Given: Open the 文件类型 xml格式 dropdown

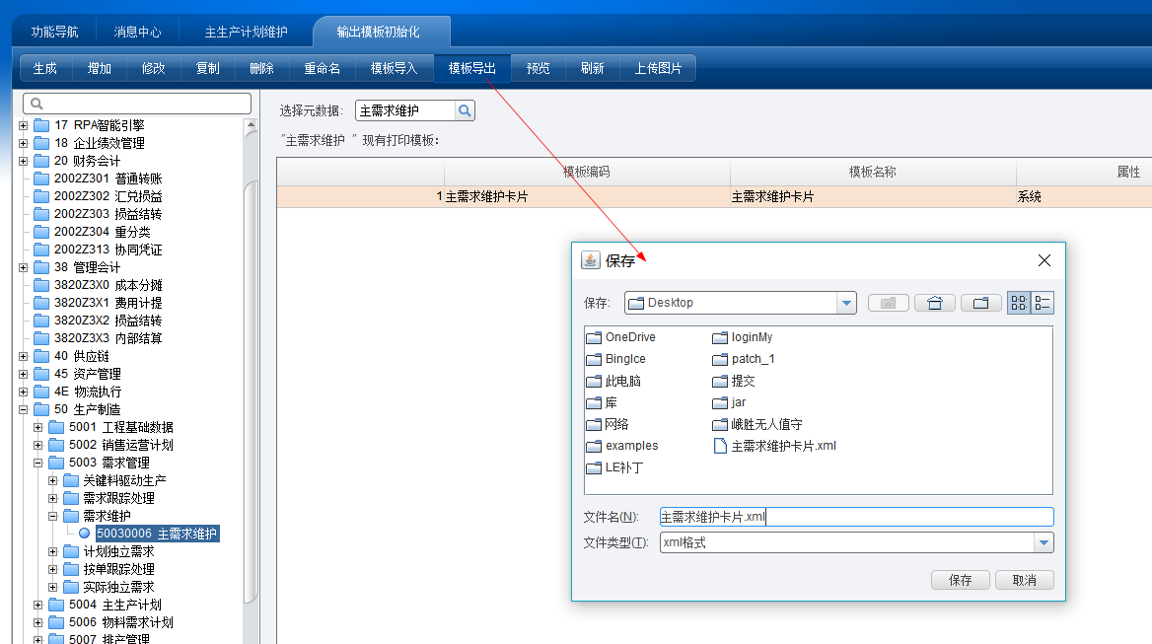Looking at the screenshot, I should click(x=1044, y=542).
